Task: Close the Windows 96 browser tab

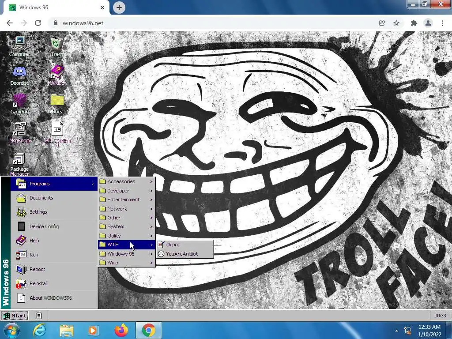Action: tap(102, 8)
